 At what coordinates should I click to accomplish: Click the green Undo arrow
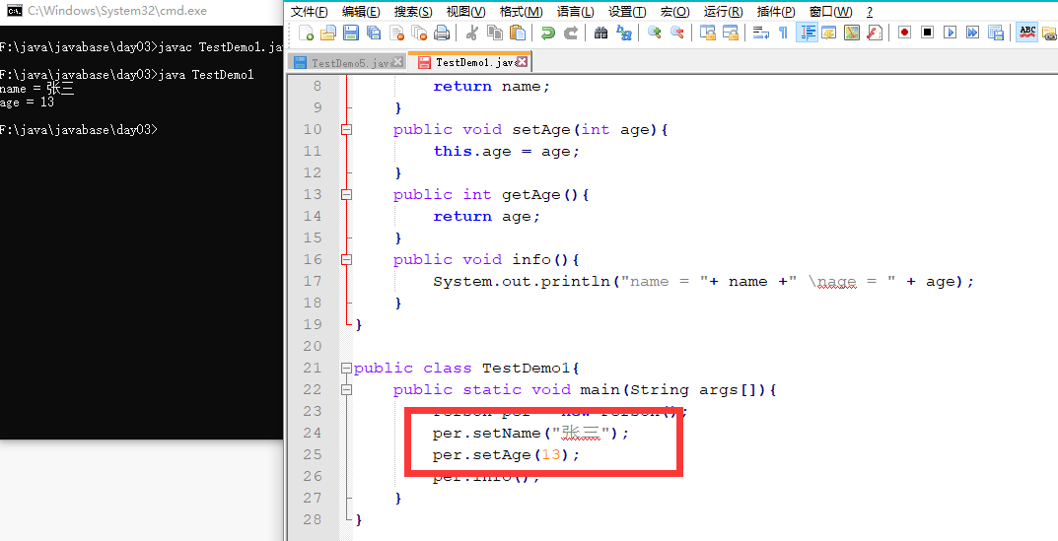pos(548,33)
